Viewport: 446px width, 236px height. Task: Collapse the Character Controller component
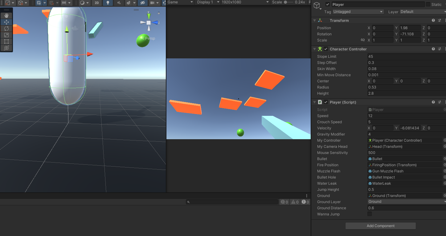coord(314,49)
